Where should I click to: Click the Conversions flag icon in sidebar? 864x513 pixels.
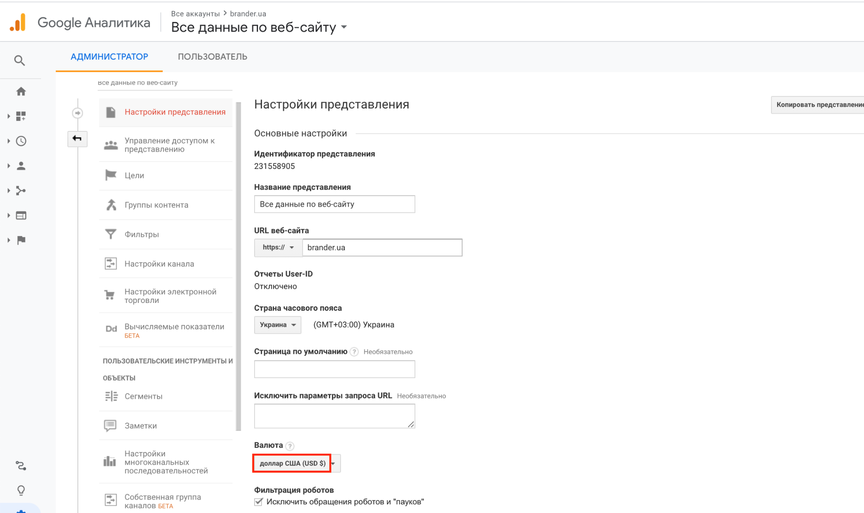click(x=21, y=240)
